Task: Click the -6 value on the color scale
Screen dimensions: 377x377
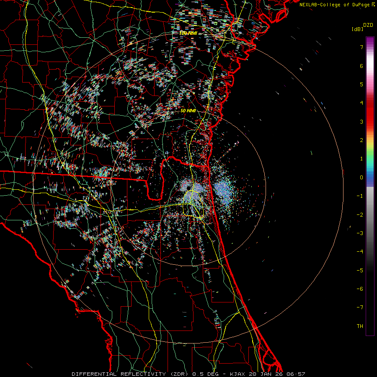Action: pos(360,289)
